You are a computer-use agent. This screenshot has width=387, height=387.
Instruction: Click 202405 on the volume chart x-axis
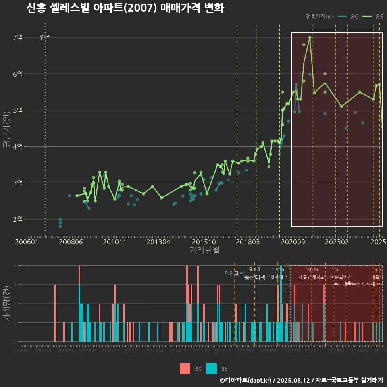[359, 350]
